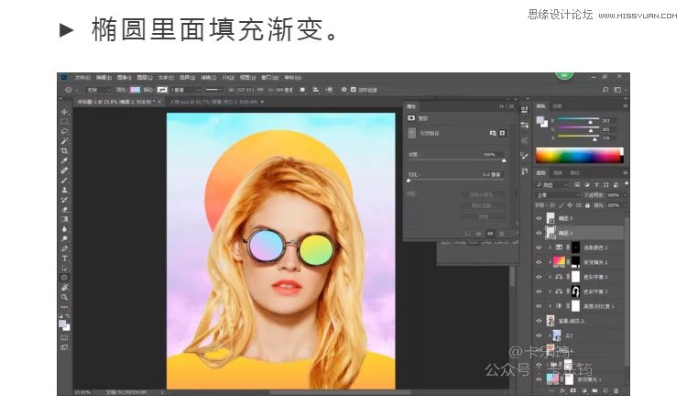Click the color spectrum ramp
Image resolution: width=687 pixels, height=406 pixels.
tap(577, 154)
